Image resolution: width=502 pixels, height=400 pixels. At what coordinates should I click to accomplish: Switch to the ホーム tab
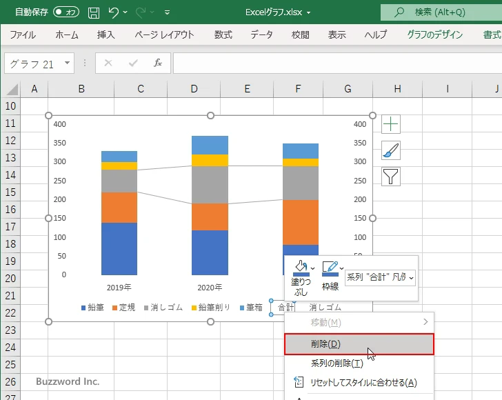(67, 34)
